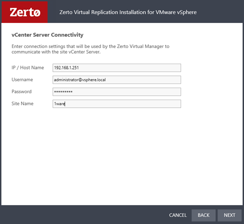Click the 'IP / Host Name' label
Viewport: 244px width, 224px height.
pos(28,68)
